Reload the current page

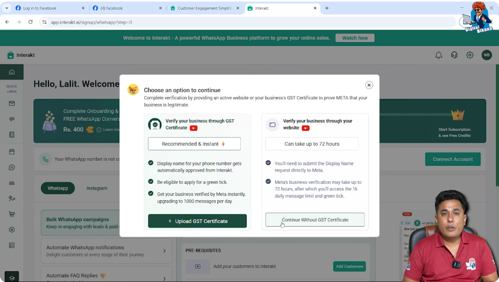31,22
